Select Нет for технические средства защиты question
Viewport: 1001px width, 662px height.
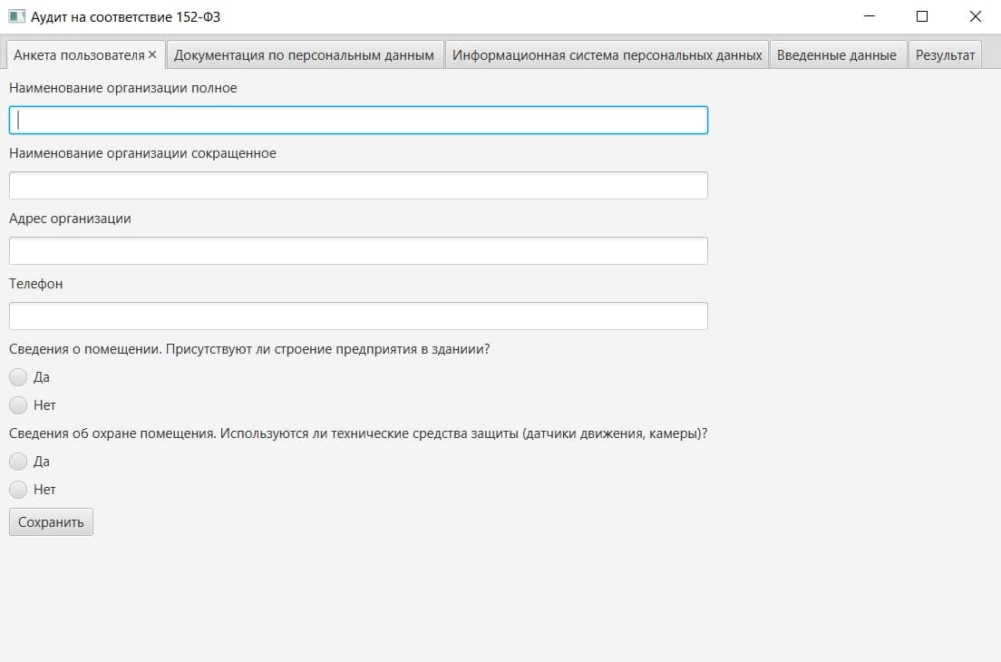coord(33,490)
